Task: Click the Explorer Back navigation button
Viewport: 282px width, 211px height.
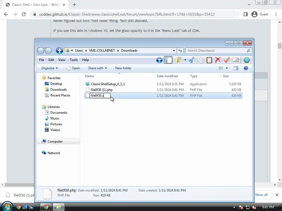Action: [x=40, y=51]
